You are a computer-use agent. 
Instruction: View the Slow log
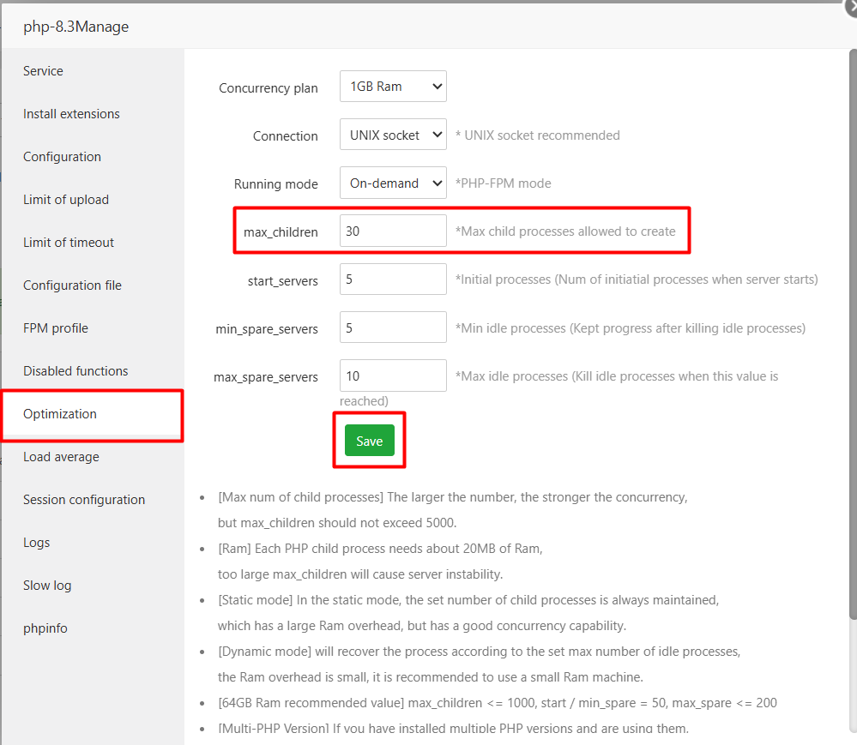pos(47,586)
